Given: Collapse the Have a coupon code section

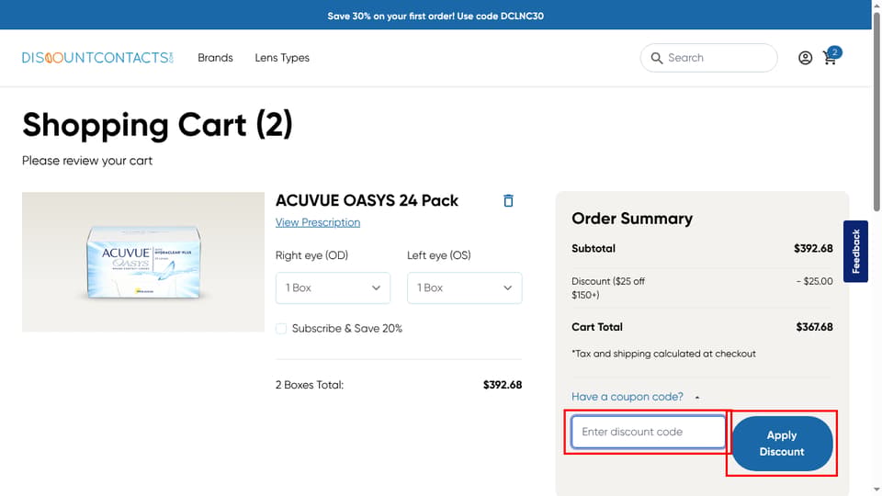Looking at the screenshot, I should pos(636,397).
